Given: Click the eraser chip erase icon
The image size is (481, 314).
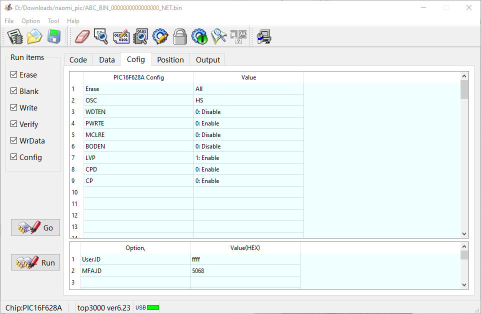Looking at the screenshot, I should (x=82, y=36).
